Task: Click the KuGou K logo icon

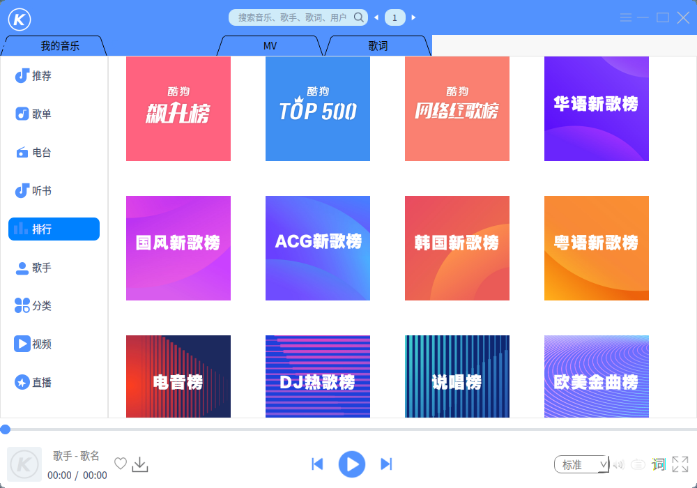Action: [20, 20]
